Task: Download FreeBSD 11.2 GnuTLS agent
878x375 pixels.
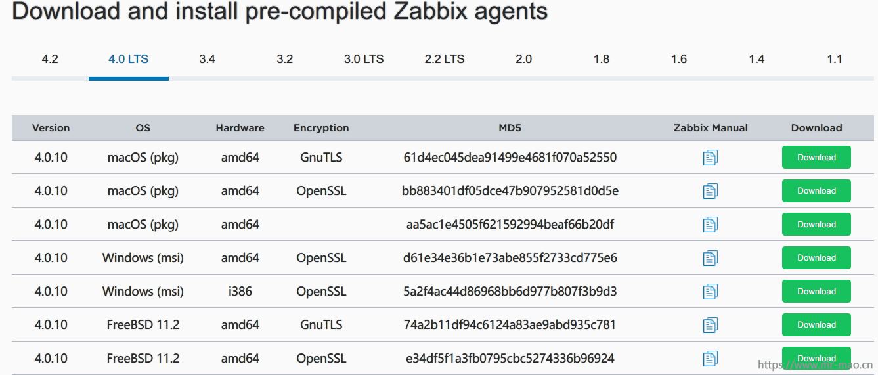Action: [x=816, y=325]
